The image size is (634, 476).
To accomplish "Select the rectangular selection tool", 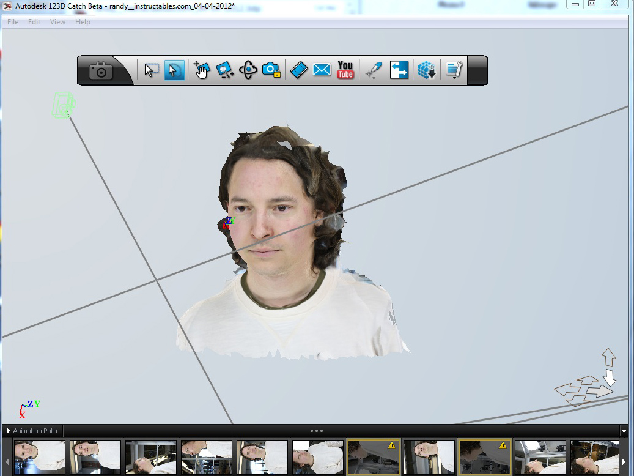I will point(151,70).
